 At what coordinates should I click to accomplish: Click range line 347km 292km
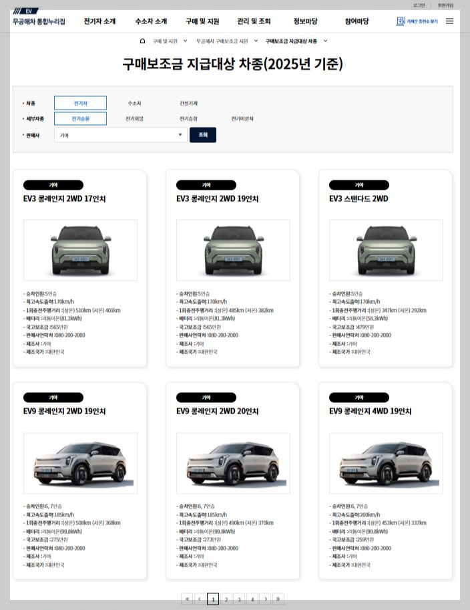378,310
